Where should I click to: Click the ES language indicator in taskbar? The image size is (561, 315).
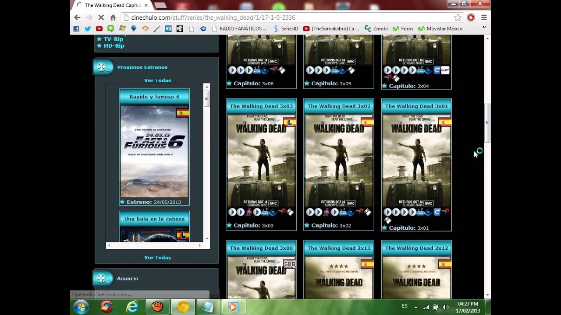405,306
